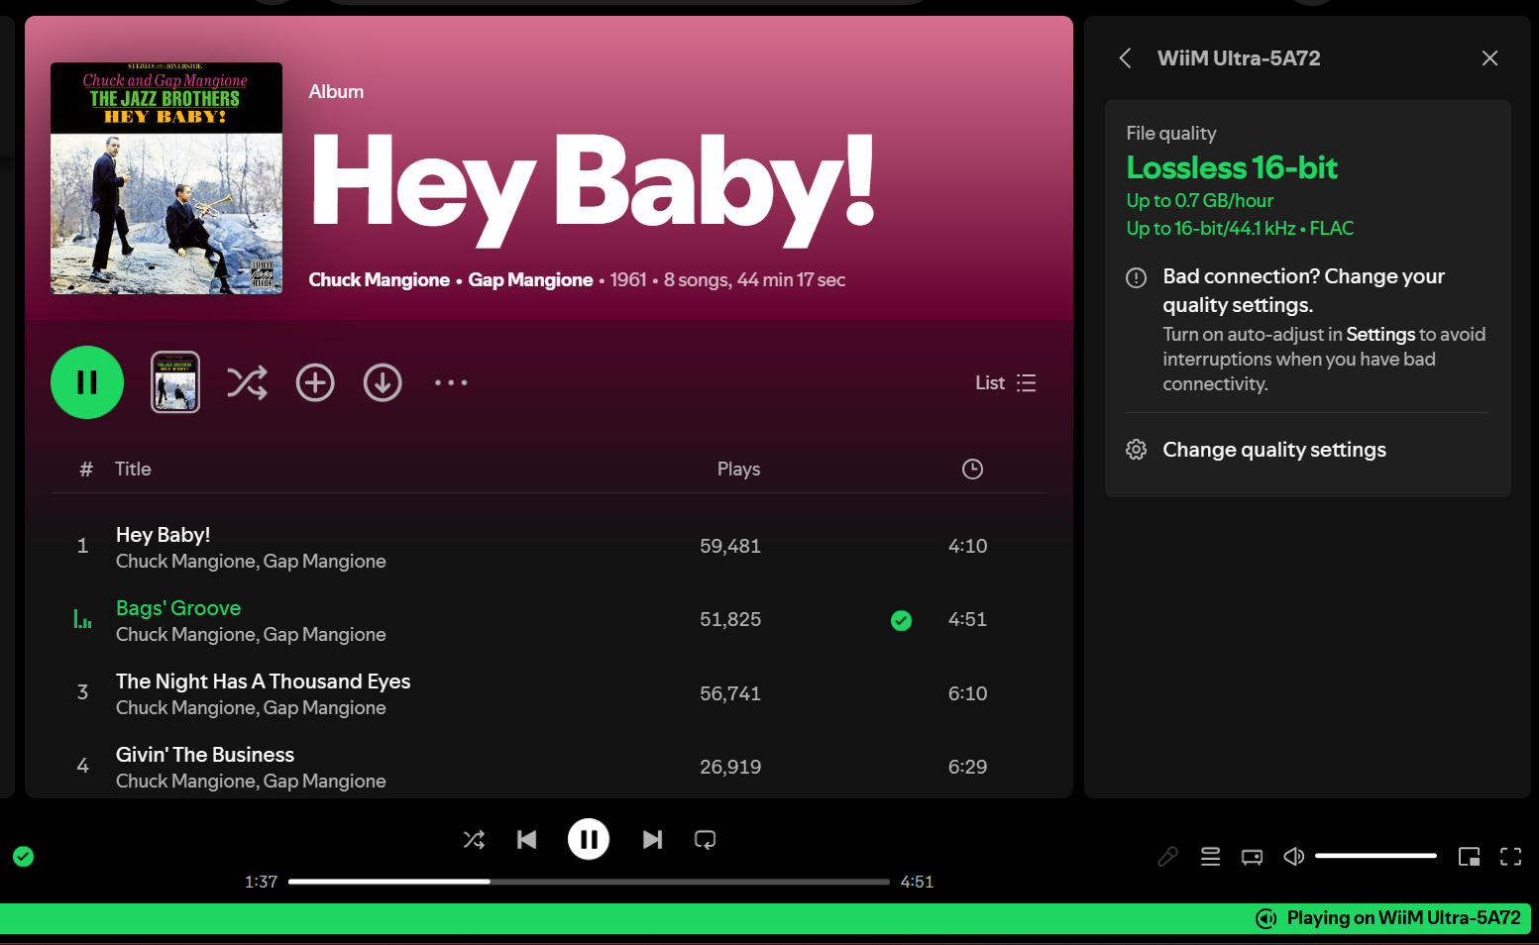The height and width of the screenshot is (945, 1539).
Task: Toggle the saved checkmark in the bottom-left player
Action: coord(24,857)
